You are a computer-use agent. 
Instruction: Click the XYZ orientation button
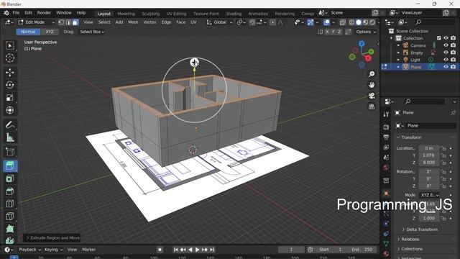point(50,32)
